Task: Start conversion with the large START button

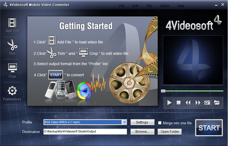Action: coord(209,128)
